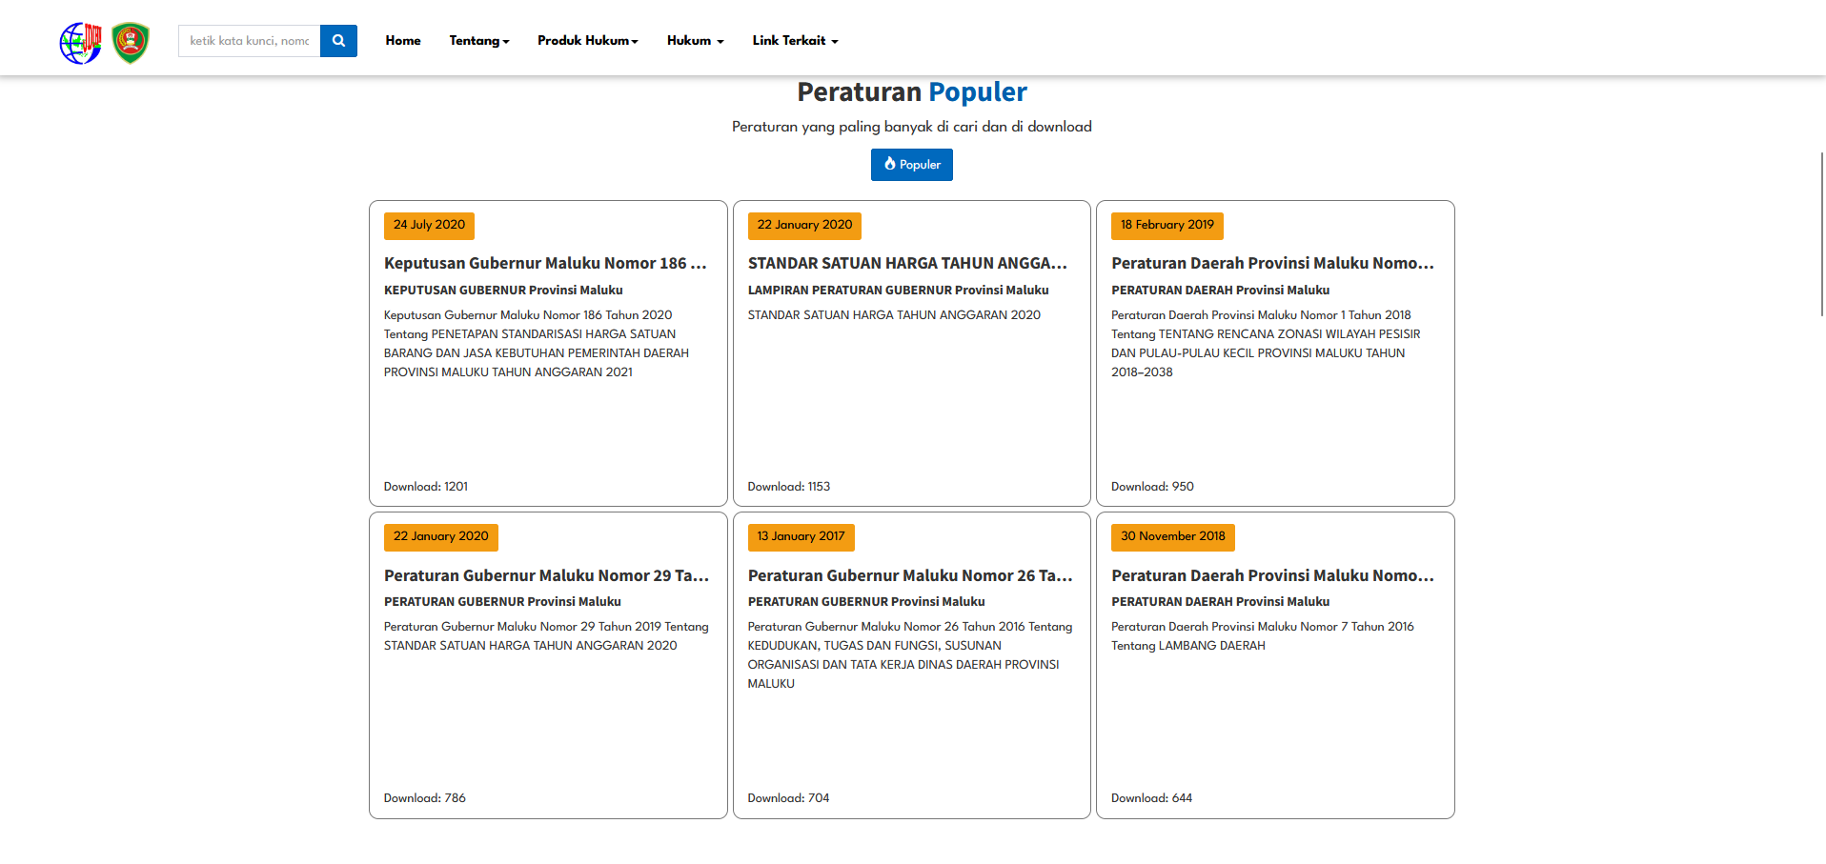
Task: Open Peraturan Gubernur Maluku Nomor 26 title
Action: point(910,575)
